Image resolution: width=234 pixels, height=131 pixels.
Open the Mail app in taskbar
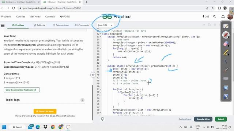point(30,127)
